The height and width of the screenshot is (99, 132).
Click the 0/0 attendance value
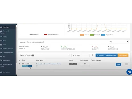click(85, 64)
